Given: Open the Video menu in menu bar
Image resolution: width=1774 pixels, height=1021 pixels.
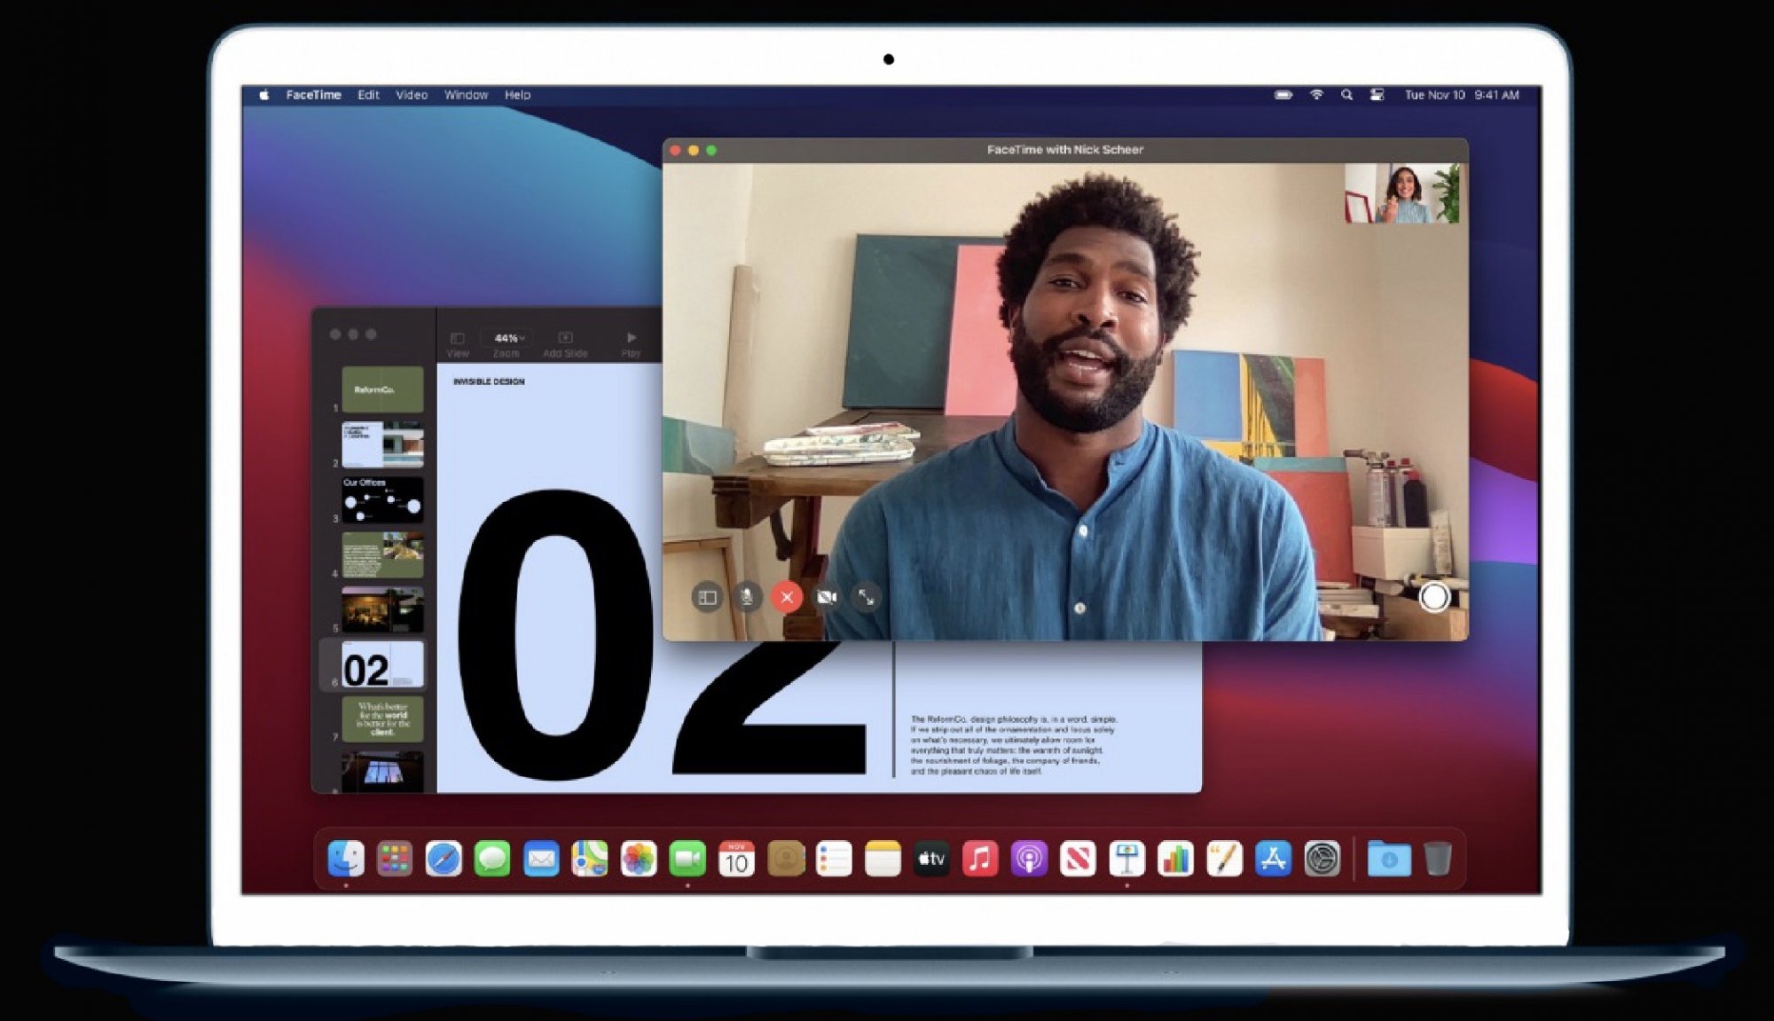Looking at the screenshot, I should [x=412, y=95].
